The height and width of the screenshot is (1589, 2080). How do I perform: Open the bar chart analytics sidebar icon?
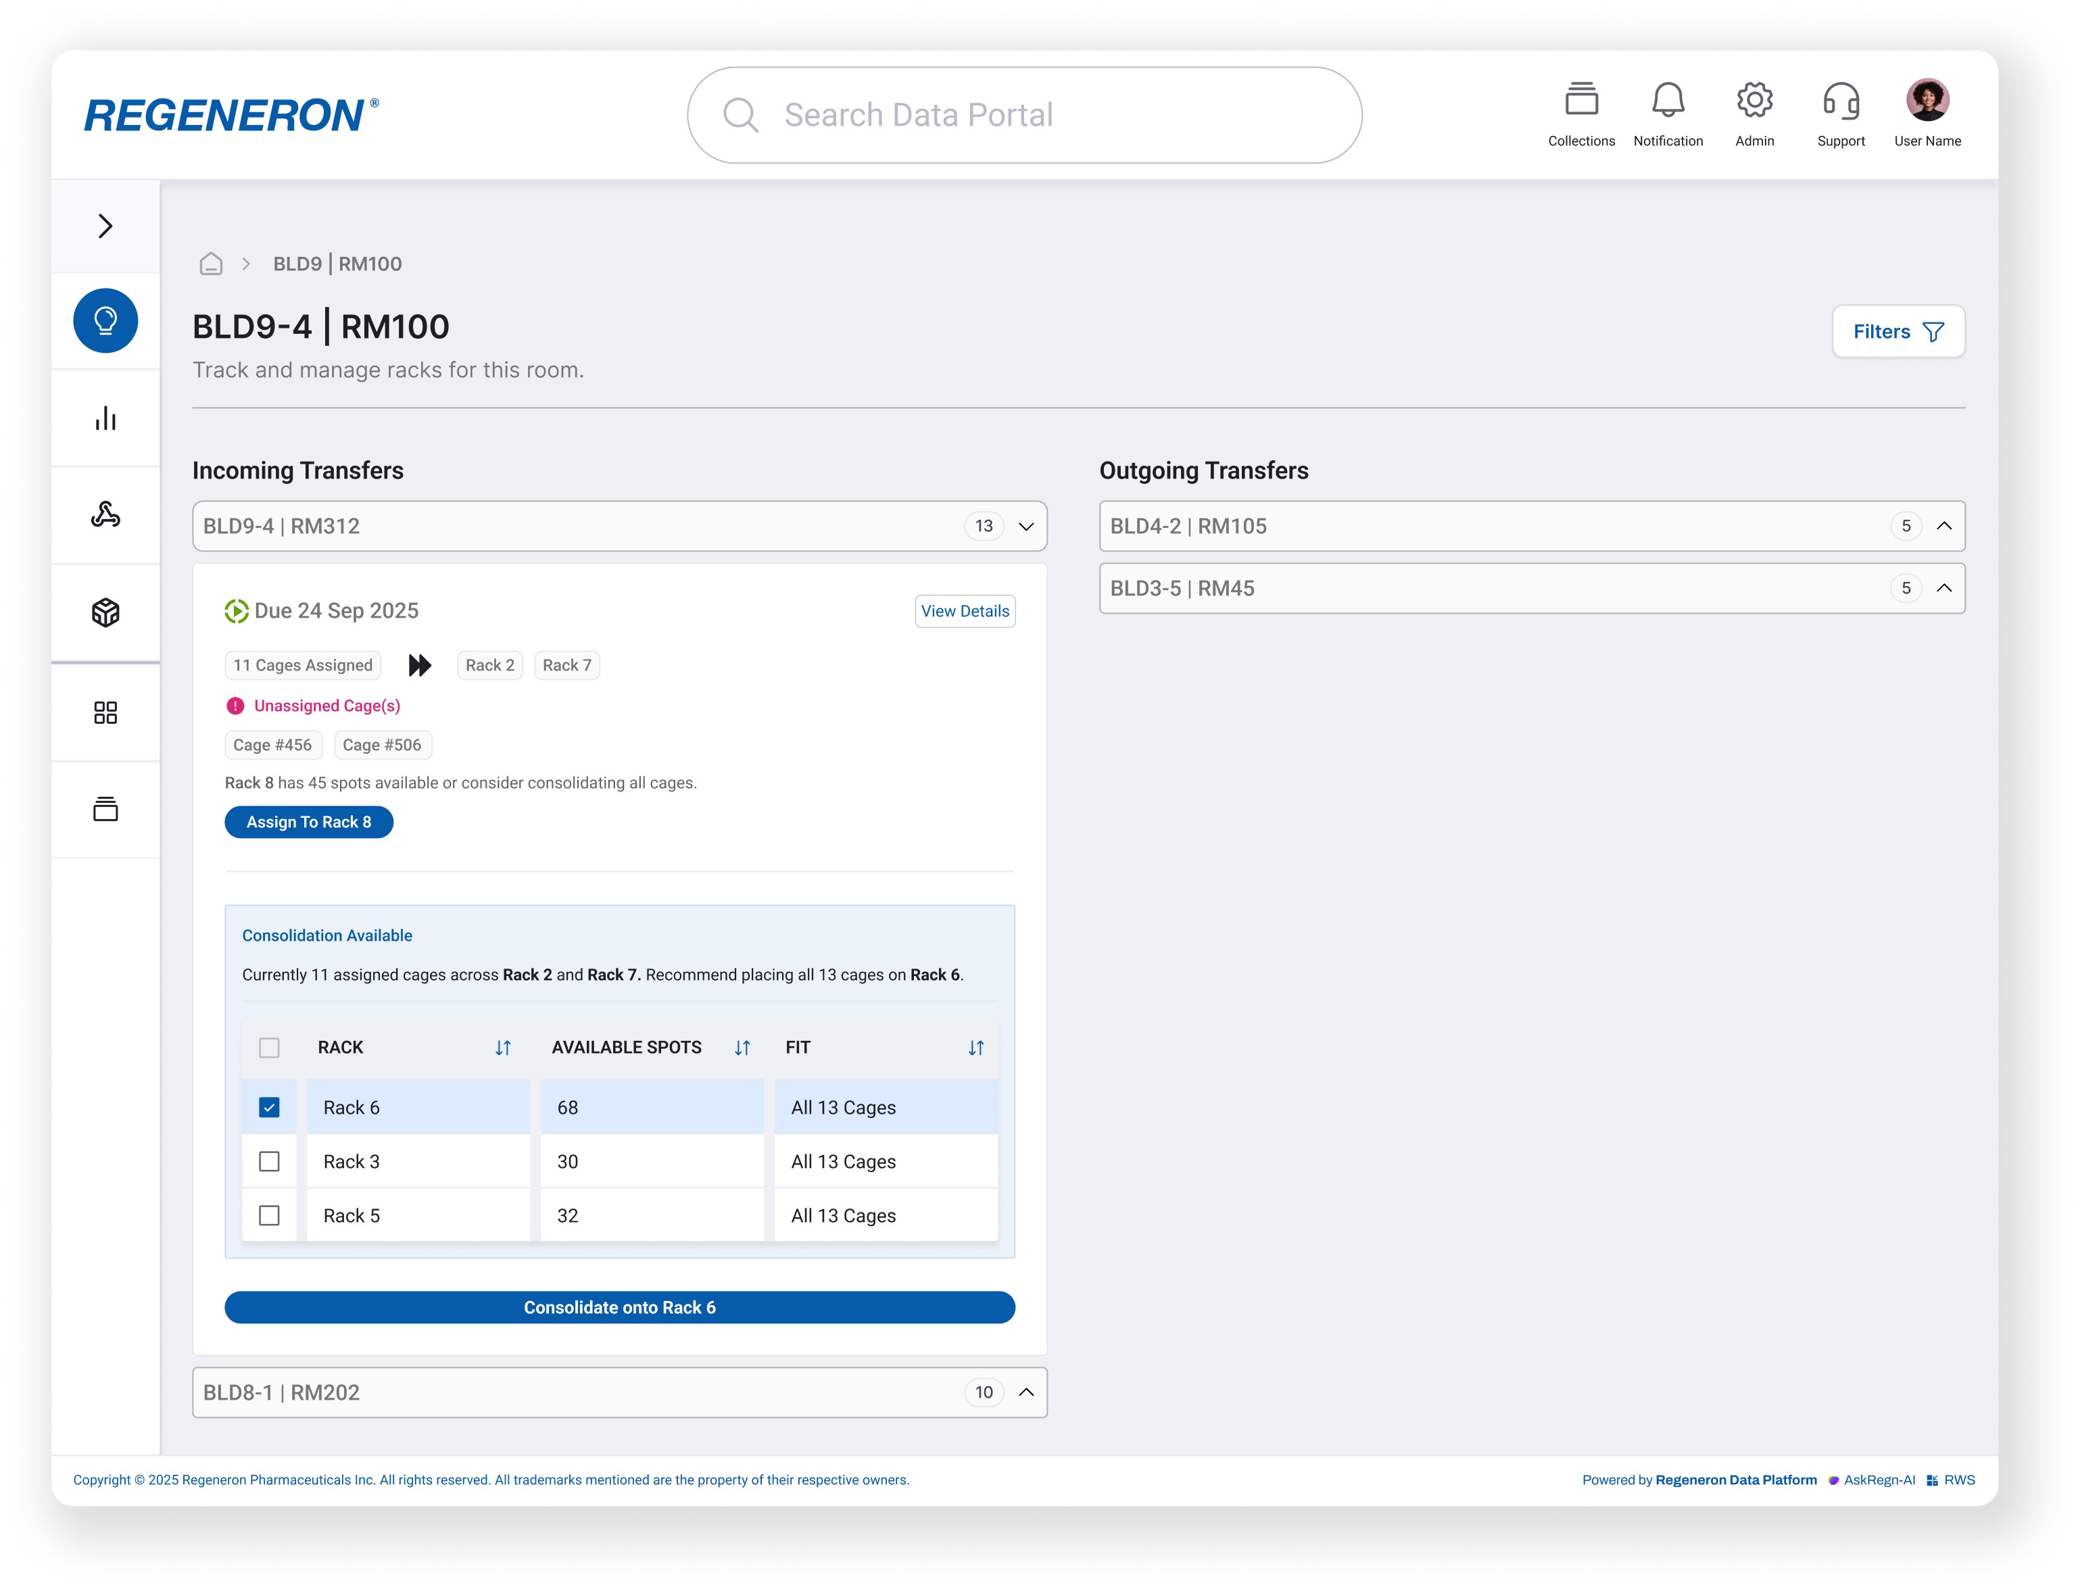click(105, 418)
